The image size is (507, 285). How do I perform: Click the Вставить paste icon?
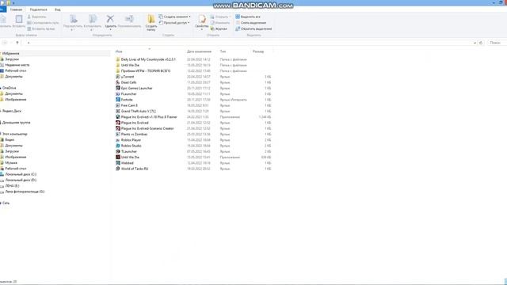point(19,19)
